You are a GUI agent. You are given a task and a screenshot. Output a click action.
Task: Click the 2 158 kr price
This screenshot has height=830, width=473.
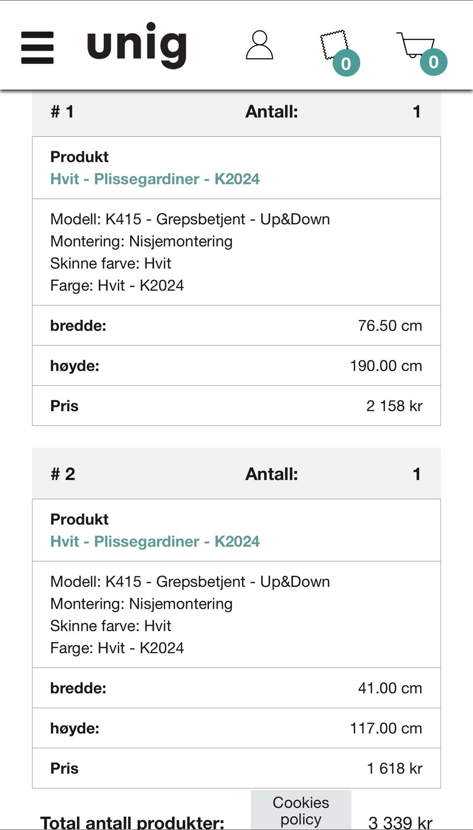coord(394,406)
